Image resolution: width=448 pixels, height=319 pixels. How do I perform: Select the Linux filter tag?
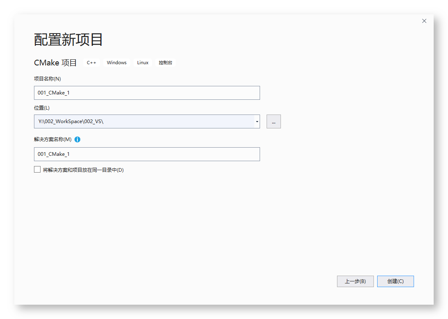click(x=142, y=63)
